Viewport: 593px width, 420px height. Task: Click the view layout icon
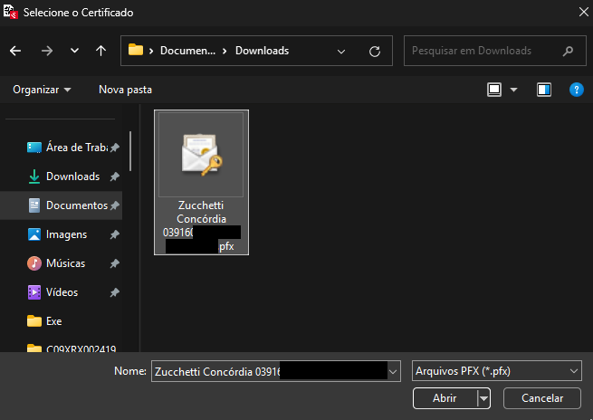click(x=494, y=90)
